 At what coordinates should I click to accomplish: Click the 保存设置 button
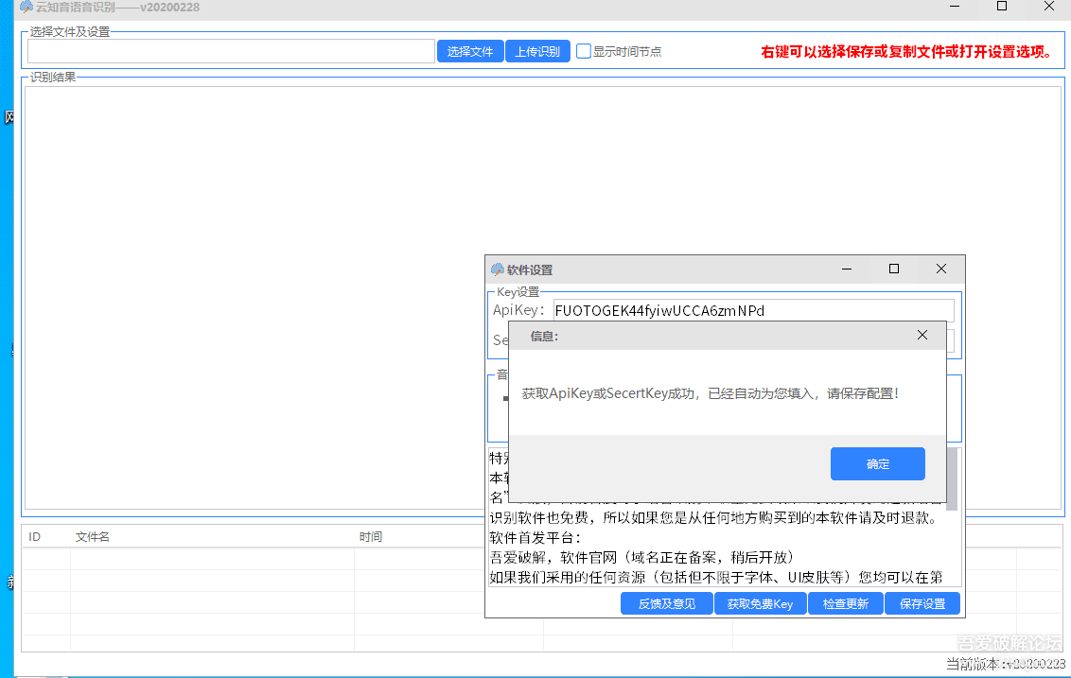click(922, 603)
